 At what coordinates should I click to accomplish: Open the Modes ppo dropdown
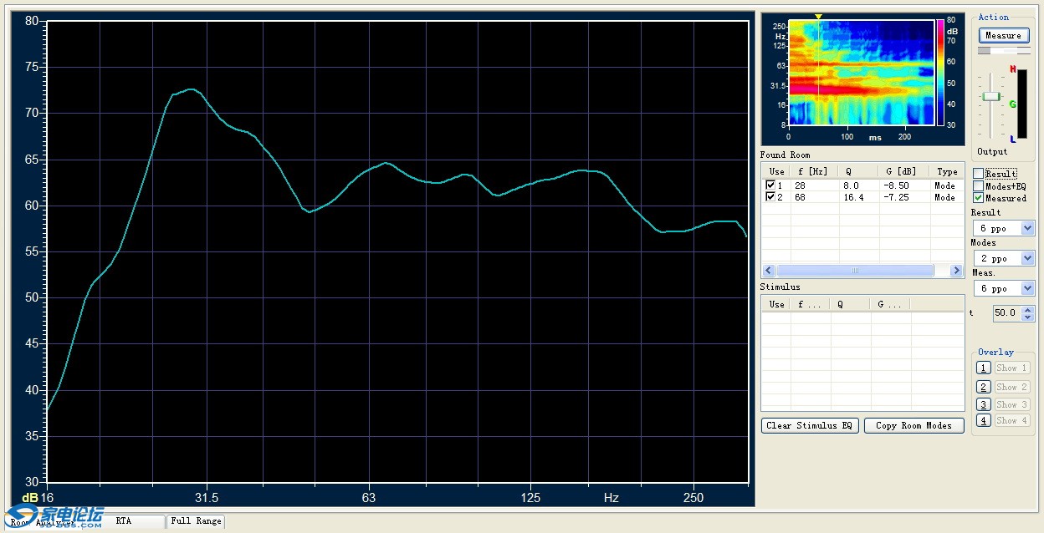coord(1028,258)
